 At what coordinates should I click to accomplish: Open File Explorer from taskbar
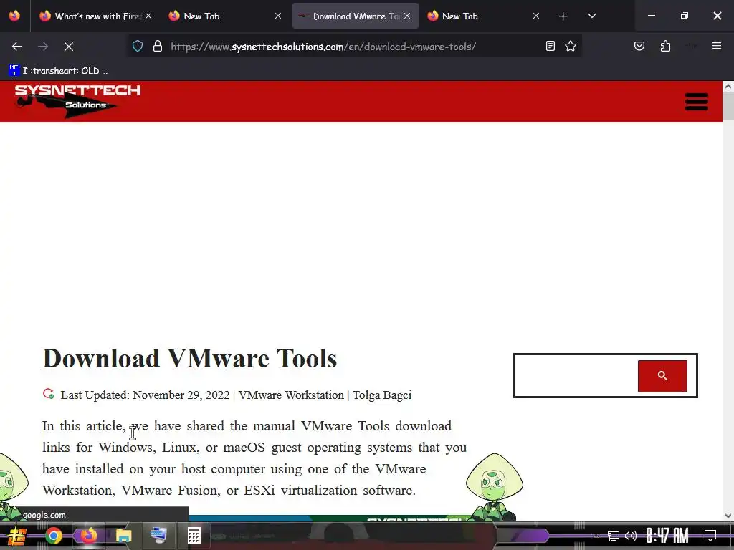point(123,536)
